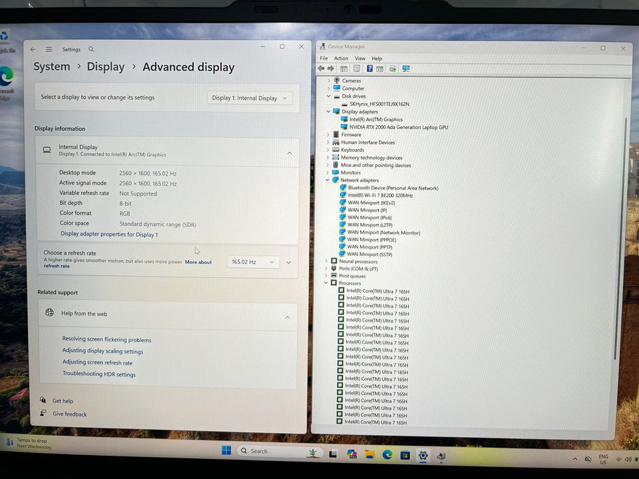Viewport: 639px width, 479px height.
Task: Open the Action menu in Device Manager
Action: (341, 59)
